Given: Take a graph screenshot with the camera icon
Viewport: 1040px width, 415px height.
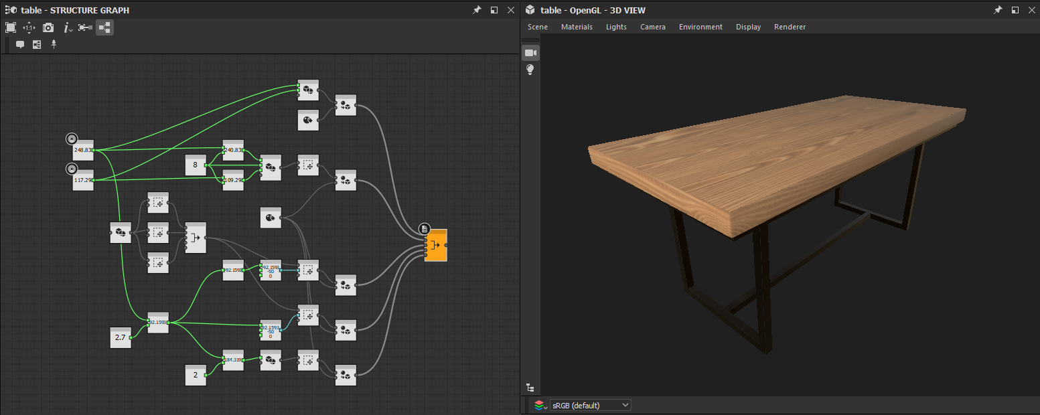Looking at the screenshot, I should click(48, 27).
